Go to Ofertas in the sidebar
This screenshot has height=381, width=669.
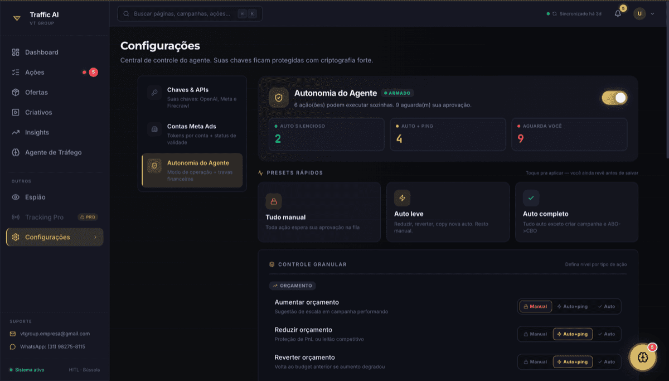point(55,93)
